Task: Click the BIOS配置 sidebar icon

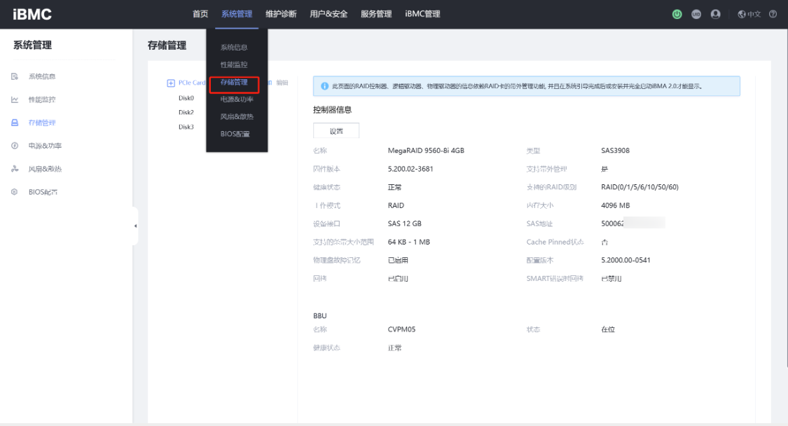Action: click(15, 192)
